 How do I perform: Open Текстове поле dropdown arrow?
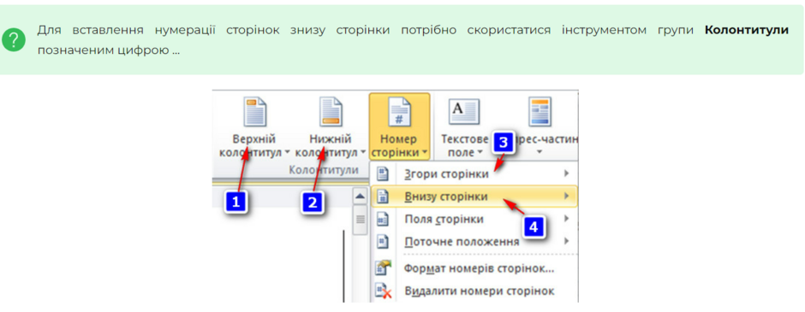[x=480, y=152]
